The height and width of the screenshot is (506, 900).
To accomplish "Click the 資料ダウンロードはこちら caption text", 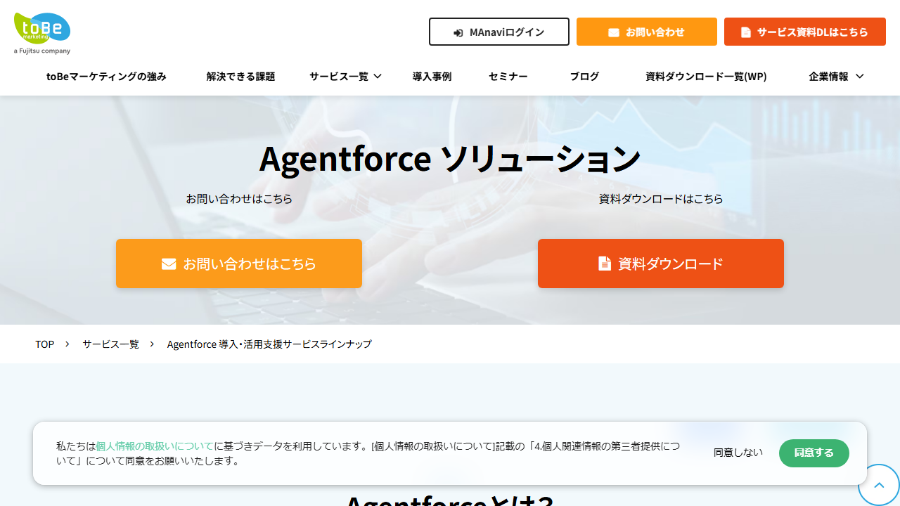I will tap(661, 199).
